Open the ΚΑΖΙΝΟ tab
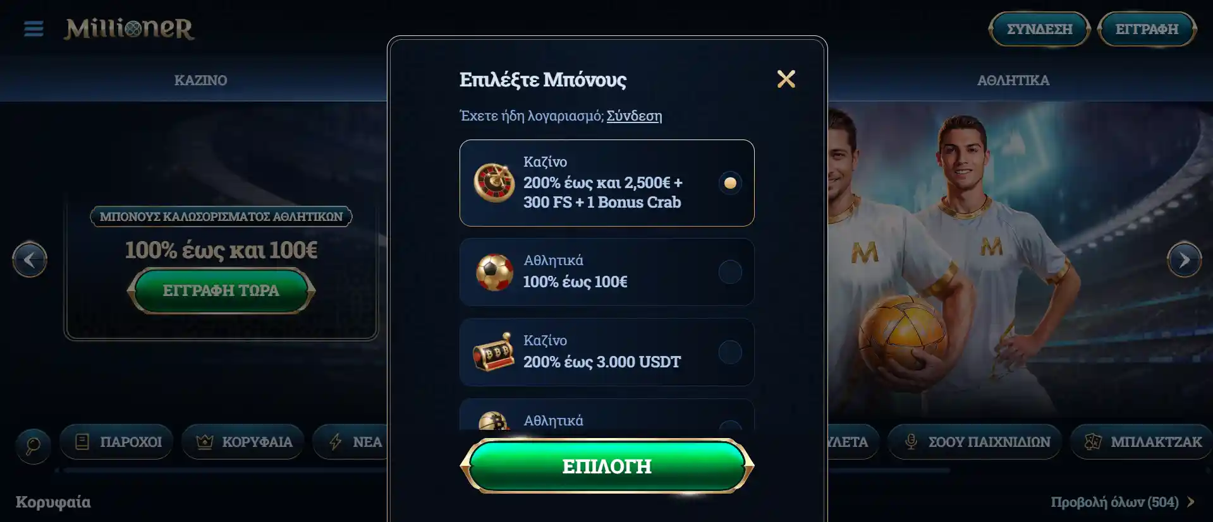Screen dimensions: 1213x522 pos(200,80)
